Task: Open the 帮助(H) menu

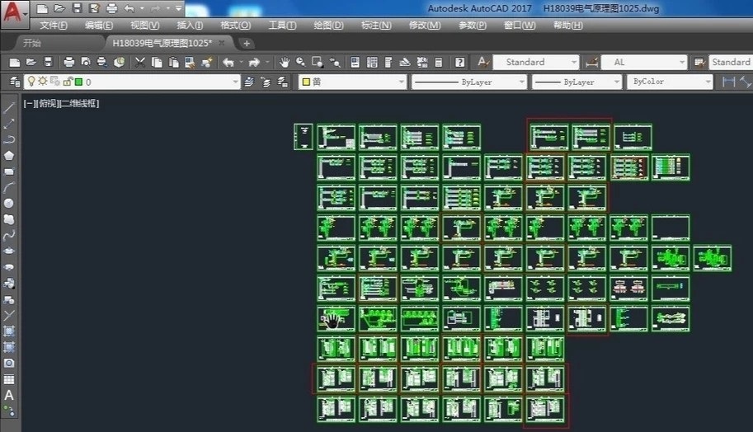Action: [568, 26]
